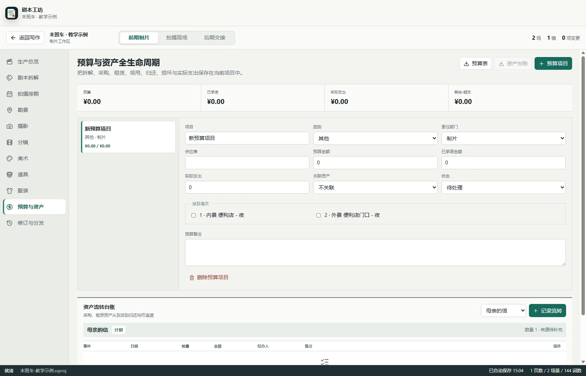586x376 pixels.
Task: Click the 预算项目 add button
Action: coord(553,63)
